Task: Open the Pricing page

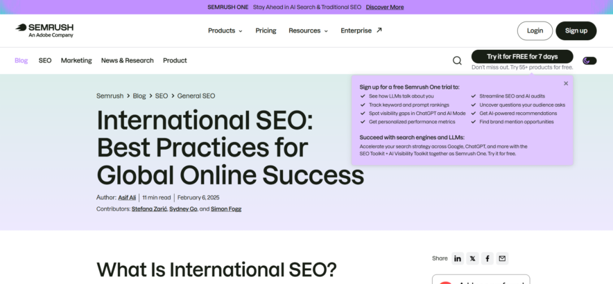Action: tap(266, 30)
